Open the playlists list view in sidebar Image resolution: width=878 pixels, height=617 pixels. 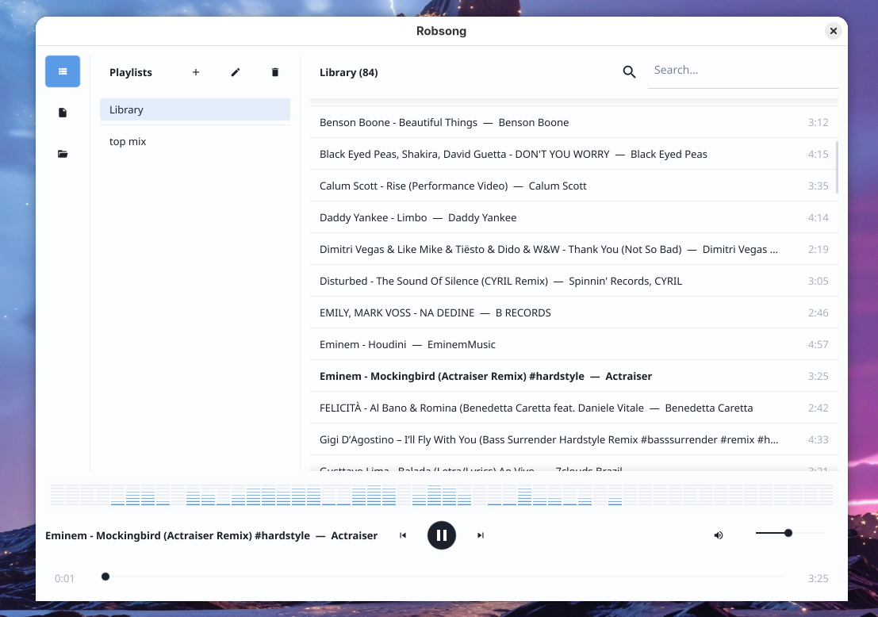pyautogui.click(x=63, y=71)
